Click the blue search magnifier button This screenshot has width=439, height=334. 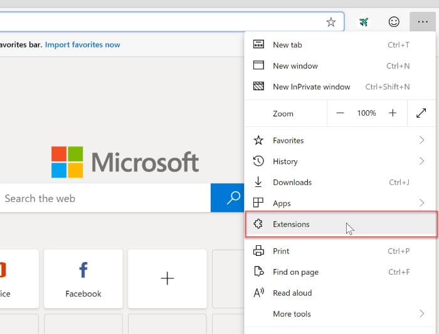[227, 198]
